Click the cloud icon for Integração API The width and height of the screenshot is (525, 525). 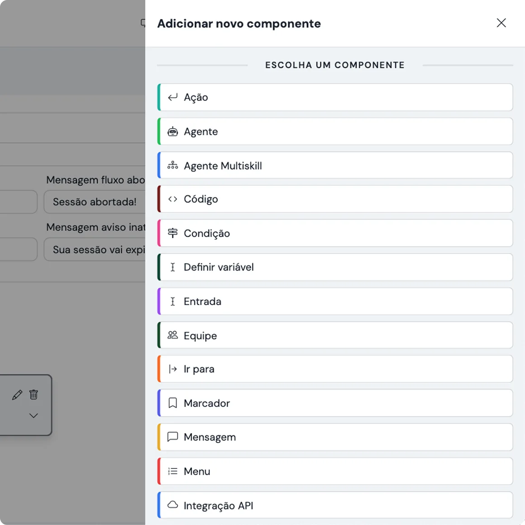coord(172,505)
